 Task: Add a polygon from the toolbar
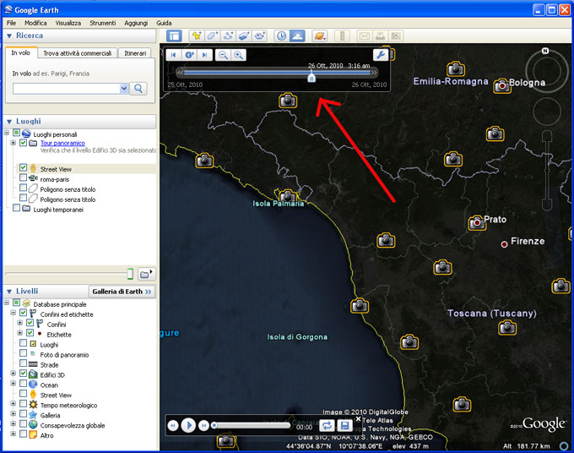[213, 35]
